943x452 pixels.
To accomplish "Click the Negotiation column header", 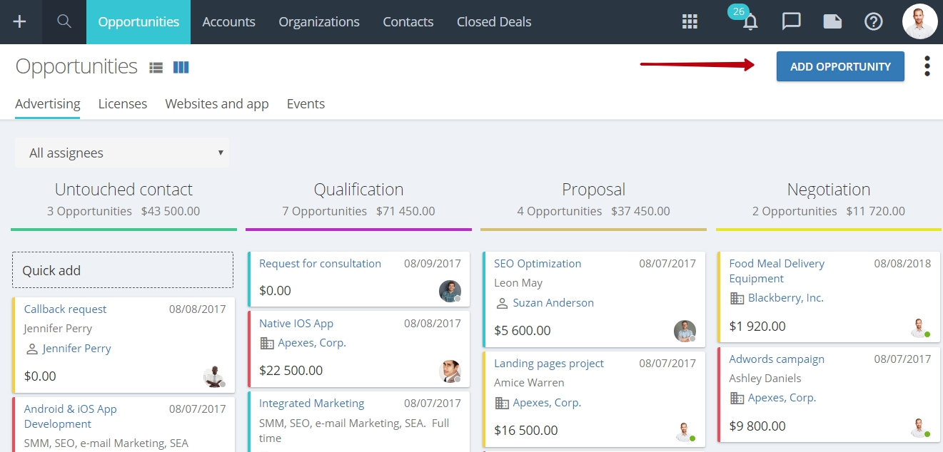I will [829, 190].
